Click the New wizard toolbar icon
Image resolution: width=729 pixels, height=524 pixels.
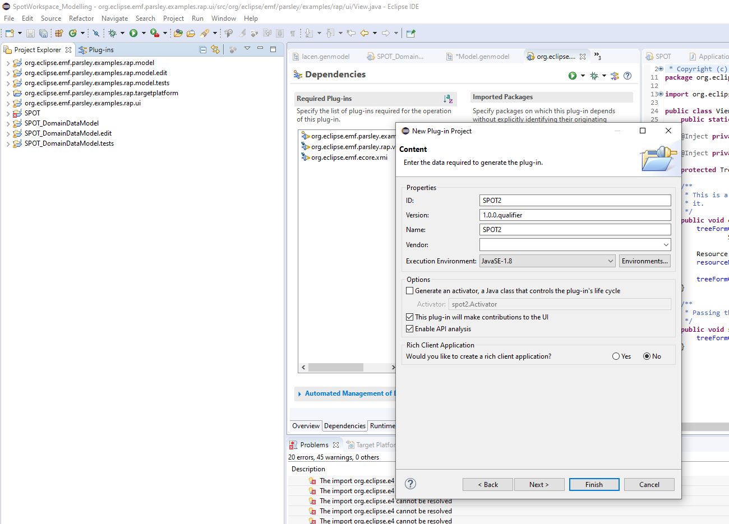pyautogui.click(x=10, y=33)
